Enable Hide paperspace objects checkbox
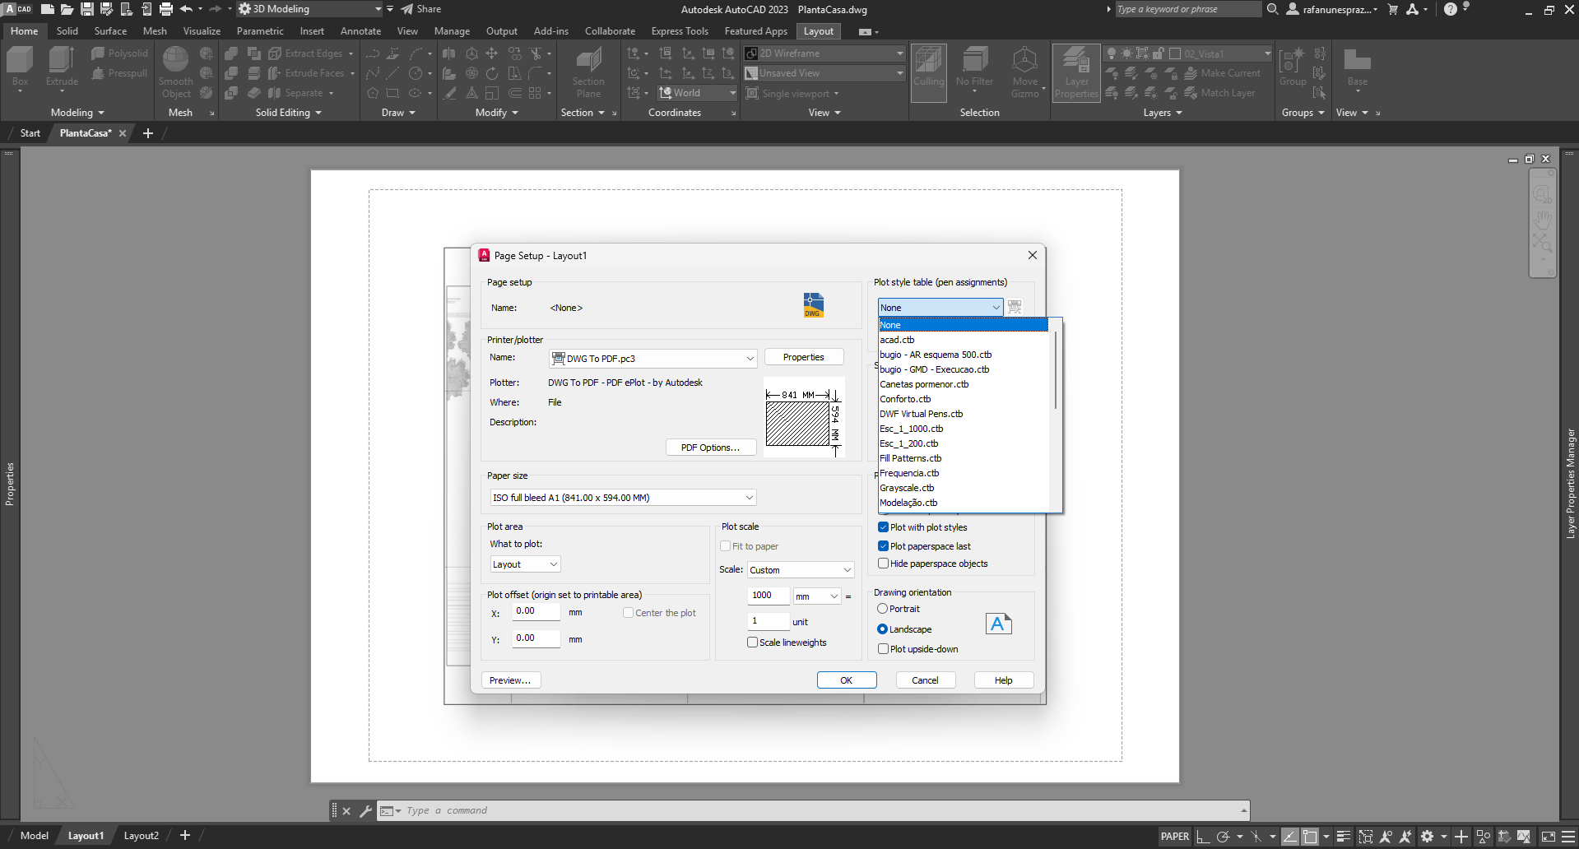The width and height of the screenshot is (1579, 849). pyautogui.click(x=883, y=564)
